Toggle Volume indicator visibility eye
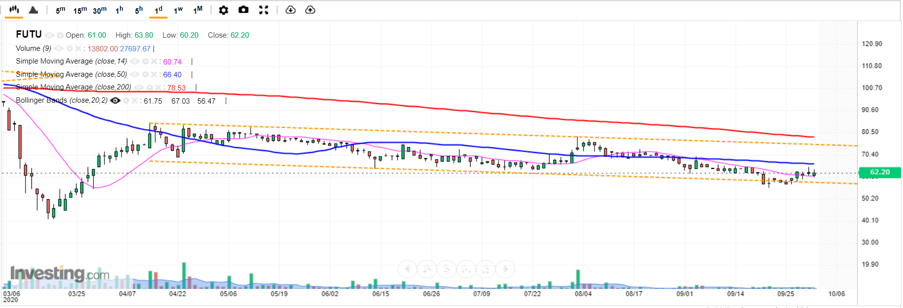This screenshot has width=903, height=308. pyautogui.click(x=59, y=48)
